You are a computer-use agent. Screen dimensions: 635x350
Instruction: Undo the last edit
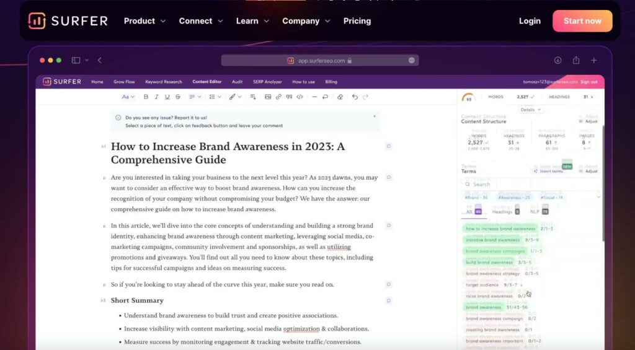(355, 97)
